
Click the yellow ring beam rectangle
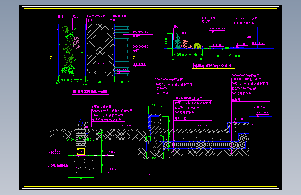pyautogui.click(x=81, y=151)
